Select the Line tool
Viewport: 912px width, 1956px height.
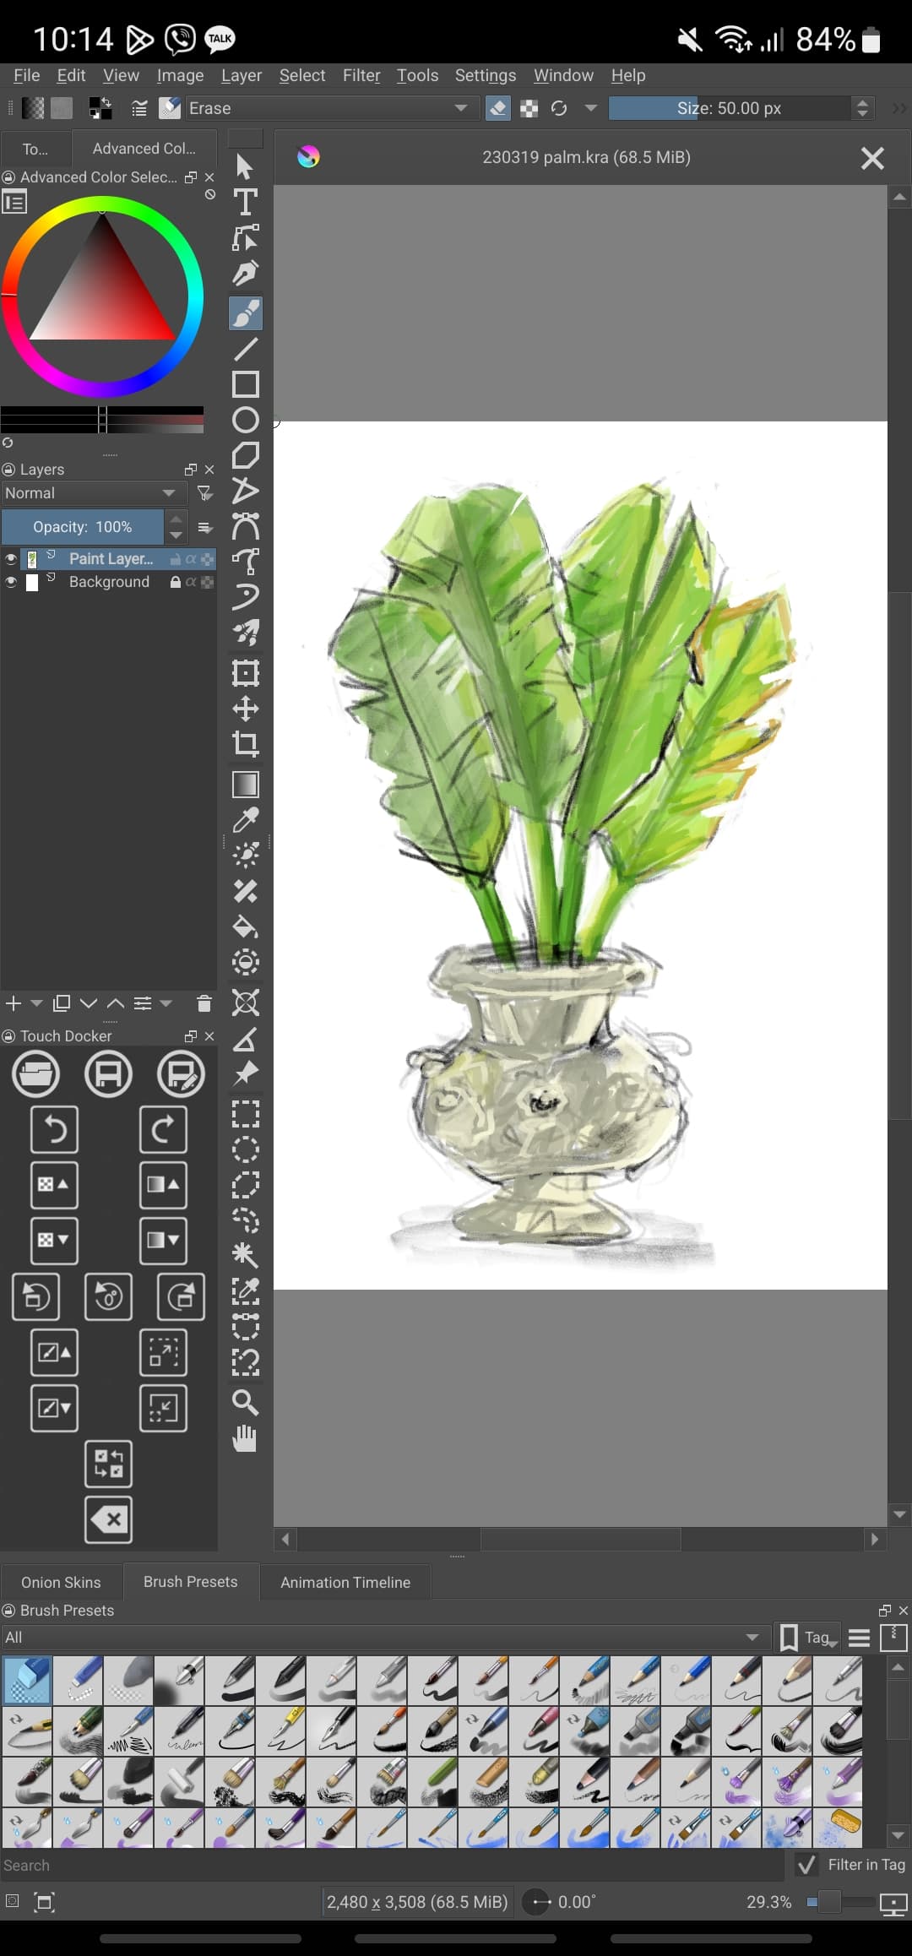[x=245, y=349]
